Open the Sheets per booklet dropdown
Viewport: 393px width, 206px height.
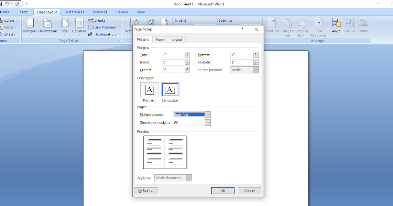pos(207,122)
